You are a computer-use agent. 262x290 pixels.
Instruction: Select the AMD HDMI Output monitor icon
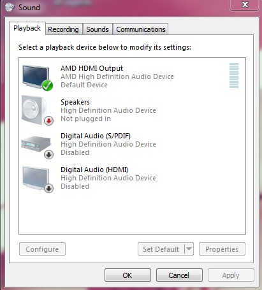click(x=36, y=77)
